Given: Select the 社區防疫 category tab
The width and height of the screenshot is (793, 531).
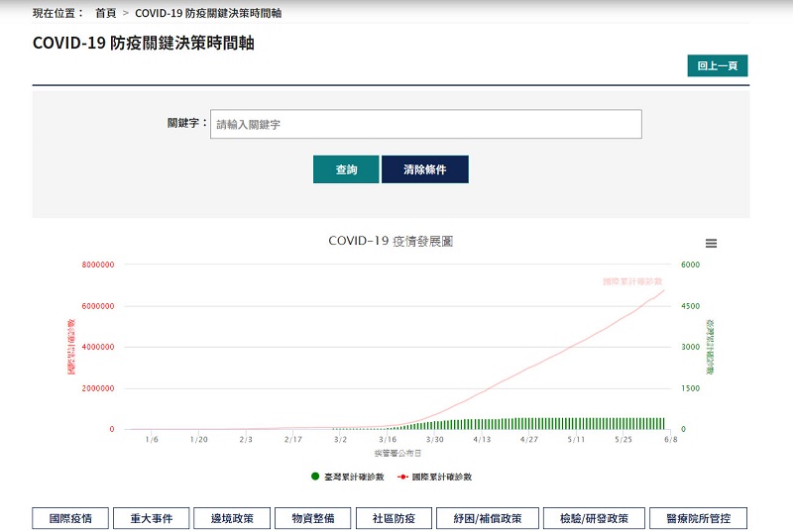Looking at the screenshot, I should 394,518.
